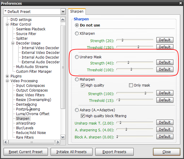Collapse the Video Processing tree node
This screenshot has height=159, width=184.
point(7,81)
